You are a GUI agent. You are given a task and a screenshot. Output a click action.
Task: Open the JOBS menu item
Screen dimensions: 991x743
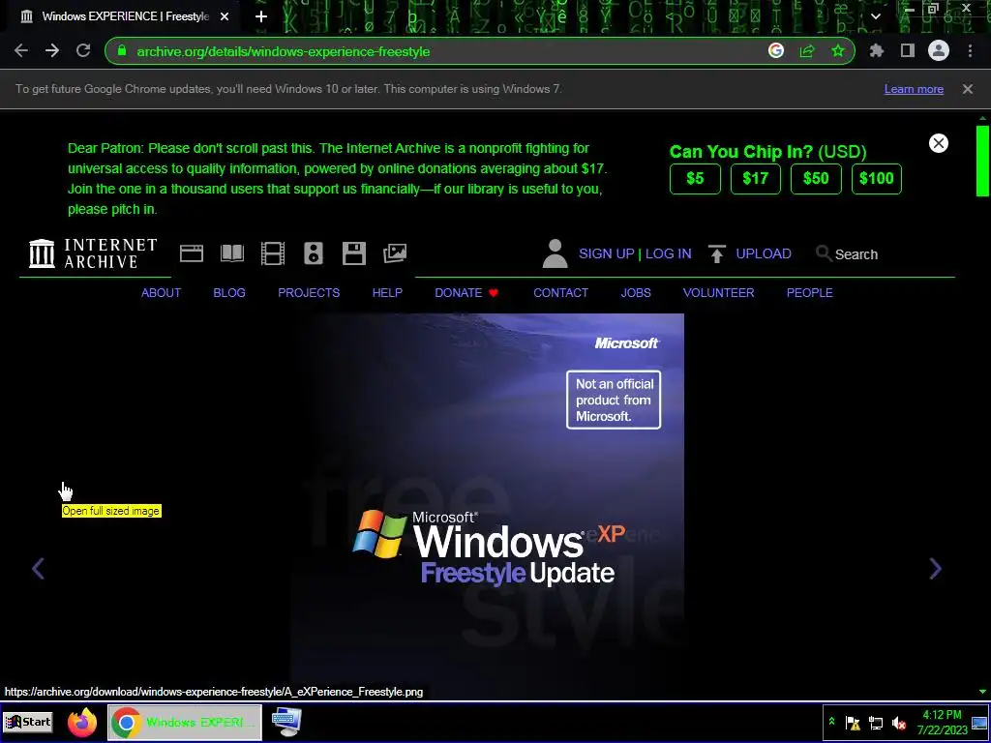point(636,293)
